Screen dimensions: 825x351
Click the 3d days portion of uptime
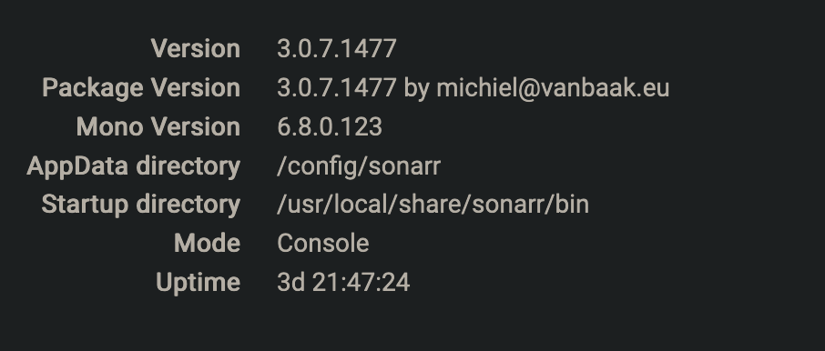(291, 282)
